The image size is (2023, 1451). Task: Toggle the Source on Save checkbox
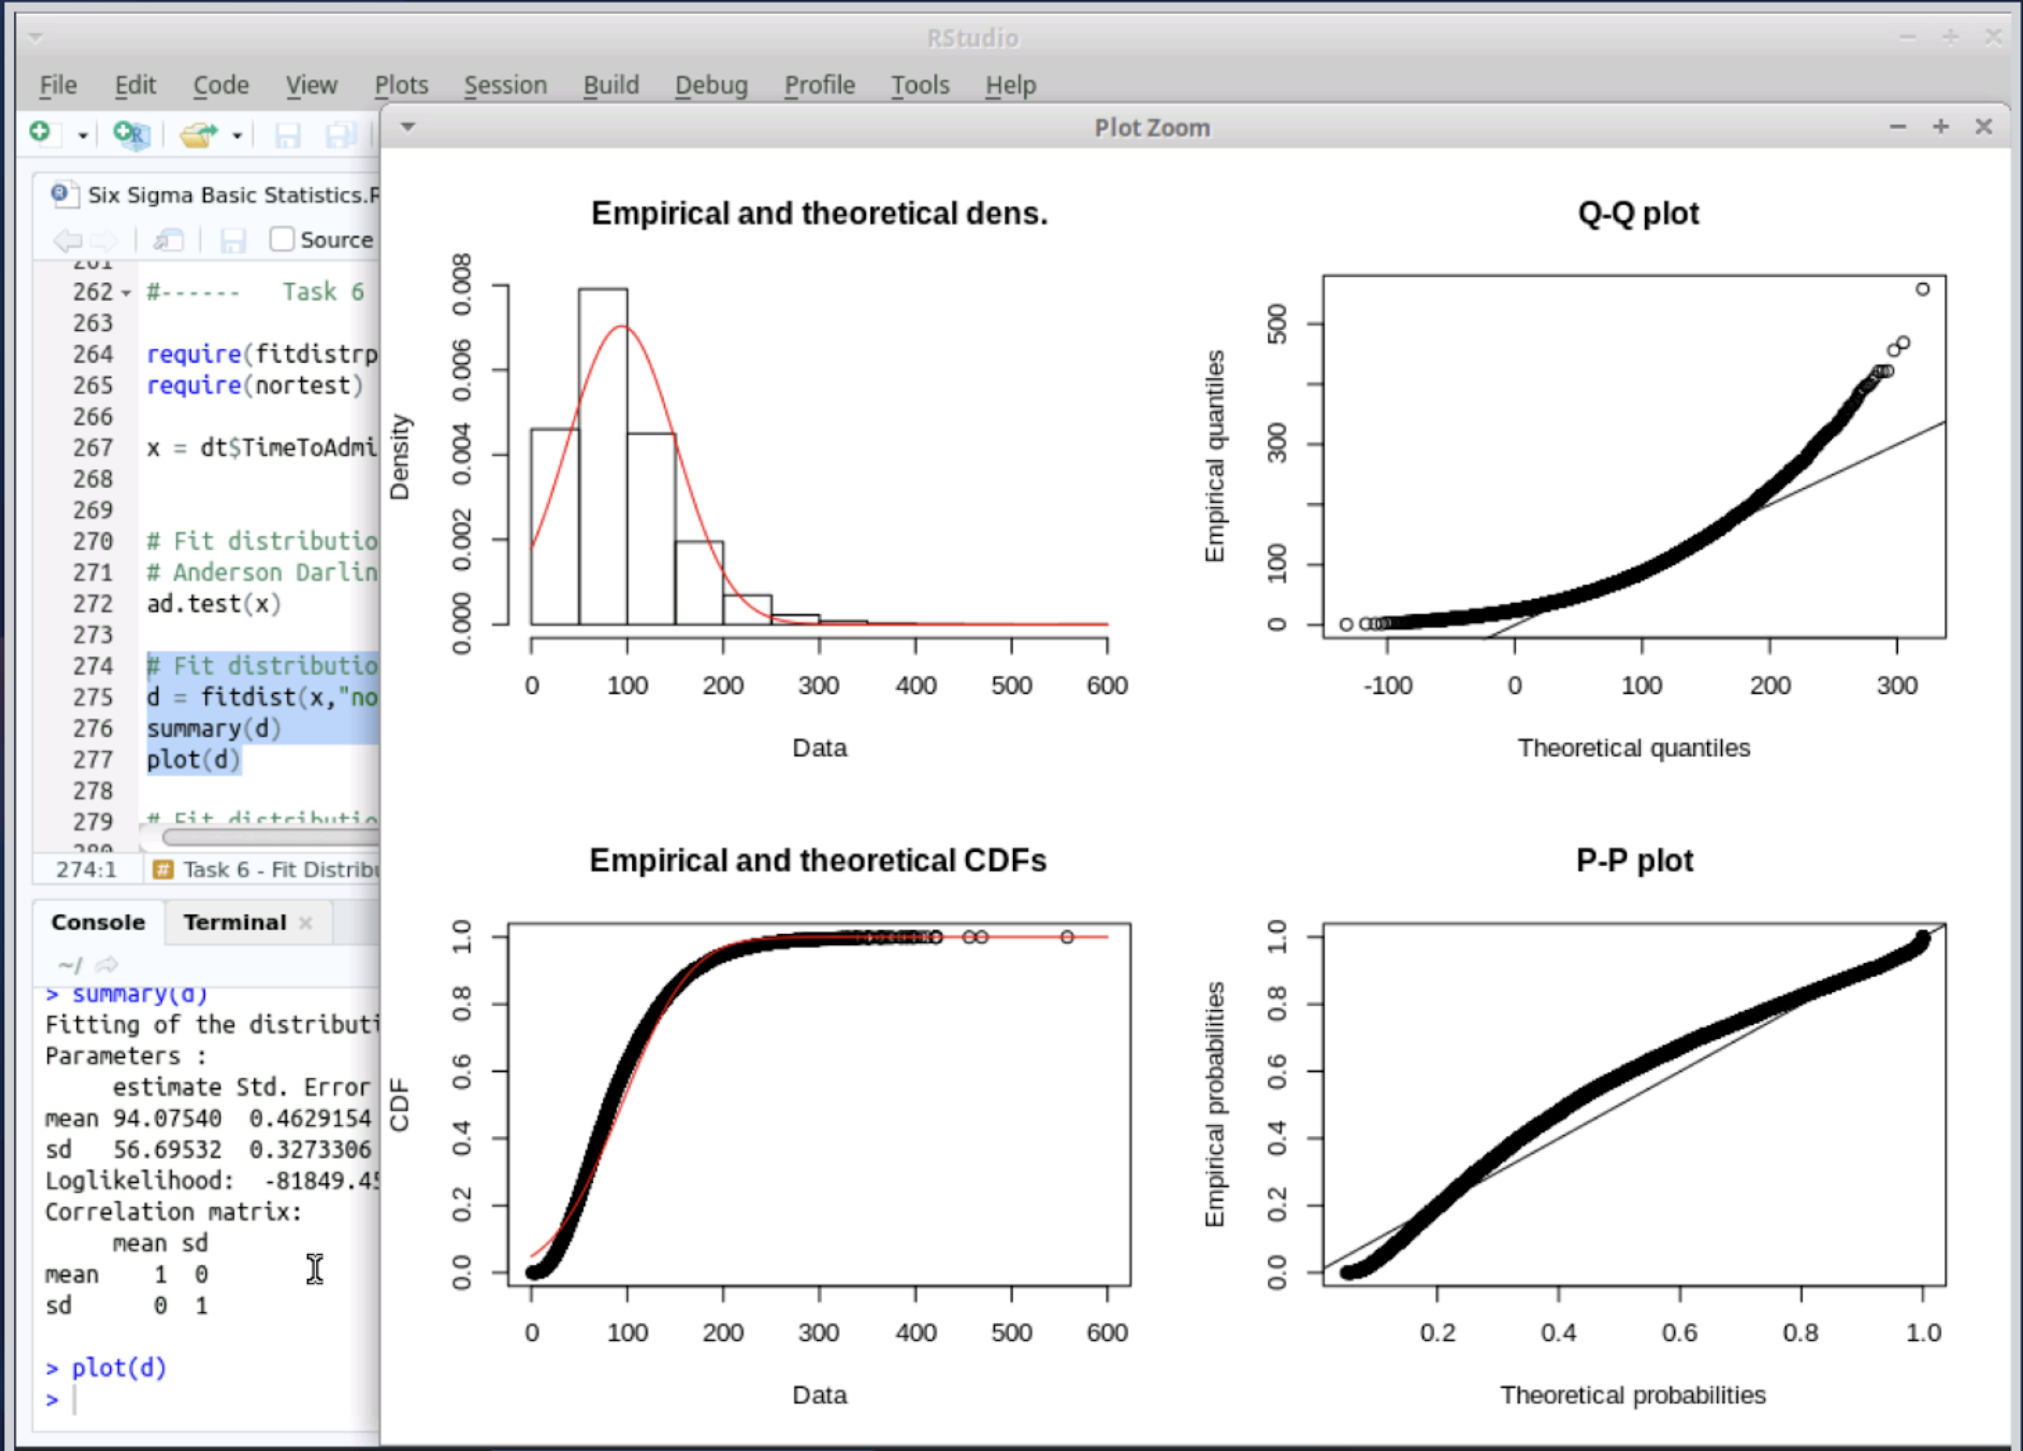[x=282, y=239]
